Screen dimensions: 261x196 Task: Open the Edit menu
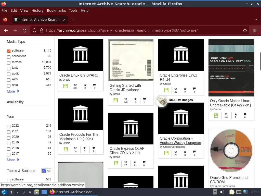tap(14, 10)
